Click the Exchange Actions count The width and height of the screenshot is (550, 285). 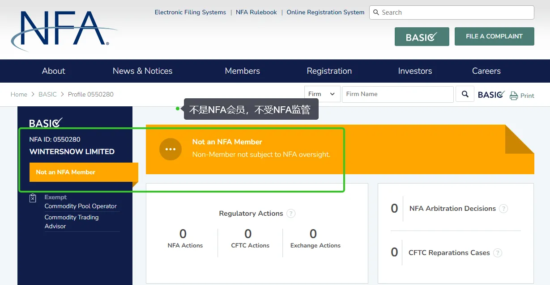[313, 234]
